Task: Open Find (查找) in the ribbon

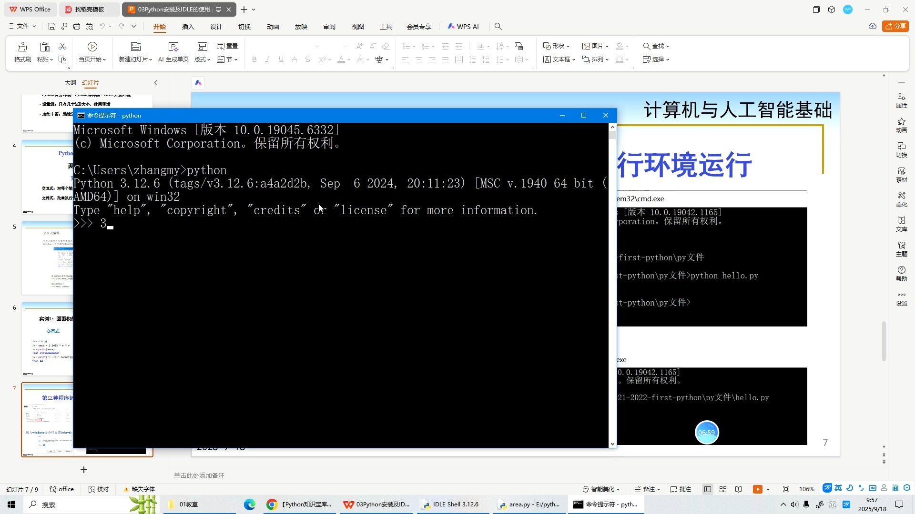Action: (x=656, y=46)
